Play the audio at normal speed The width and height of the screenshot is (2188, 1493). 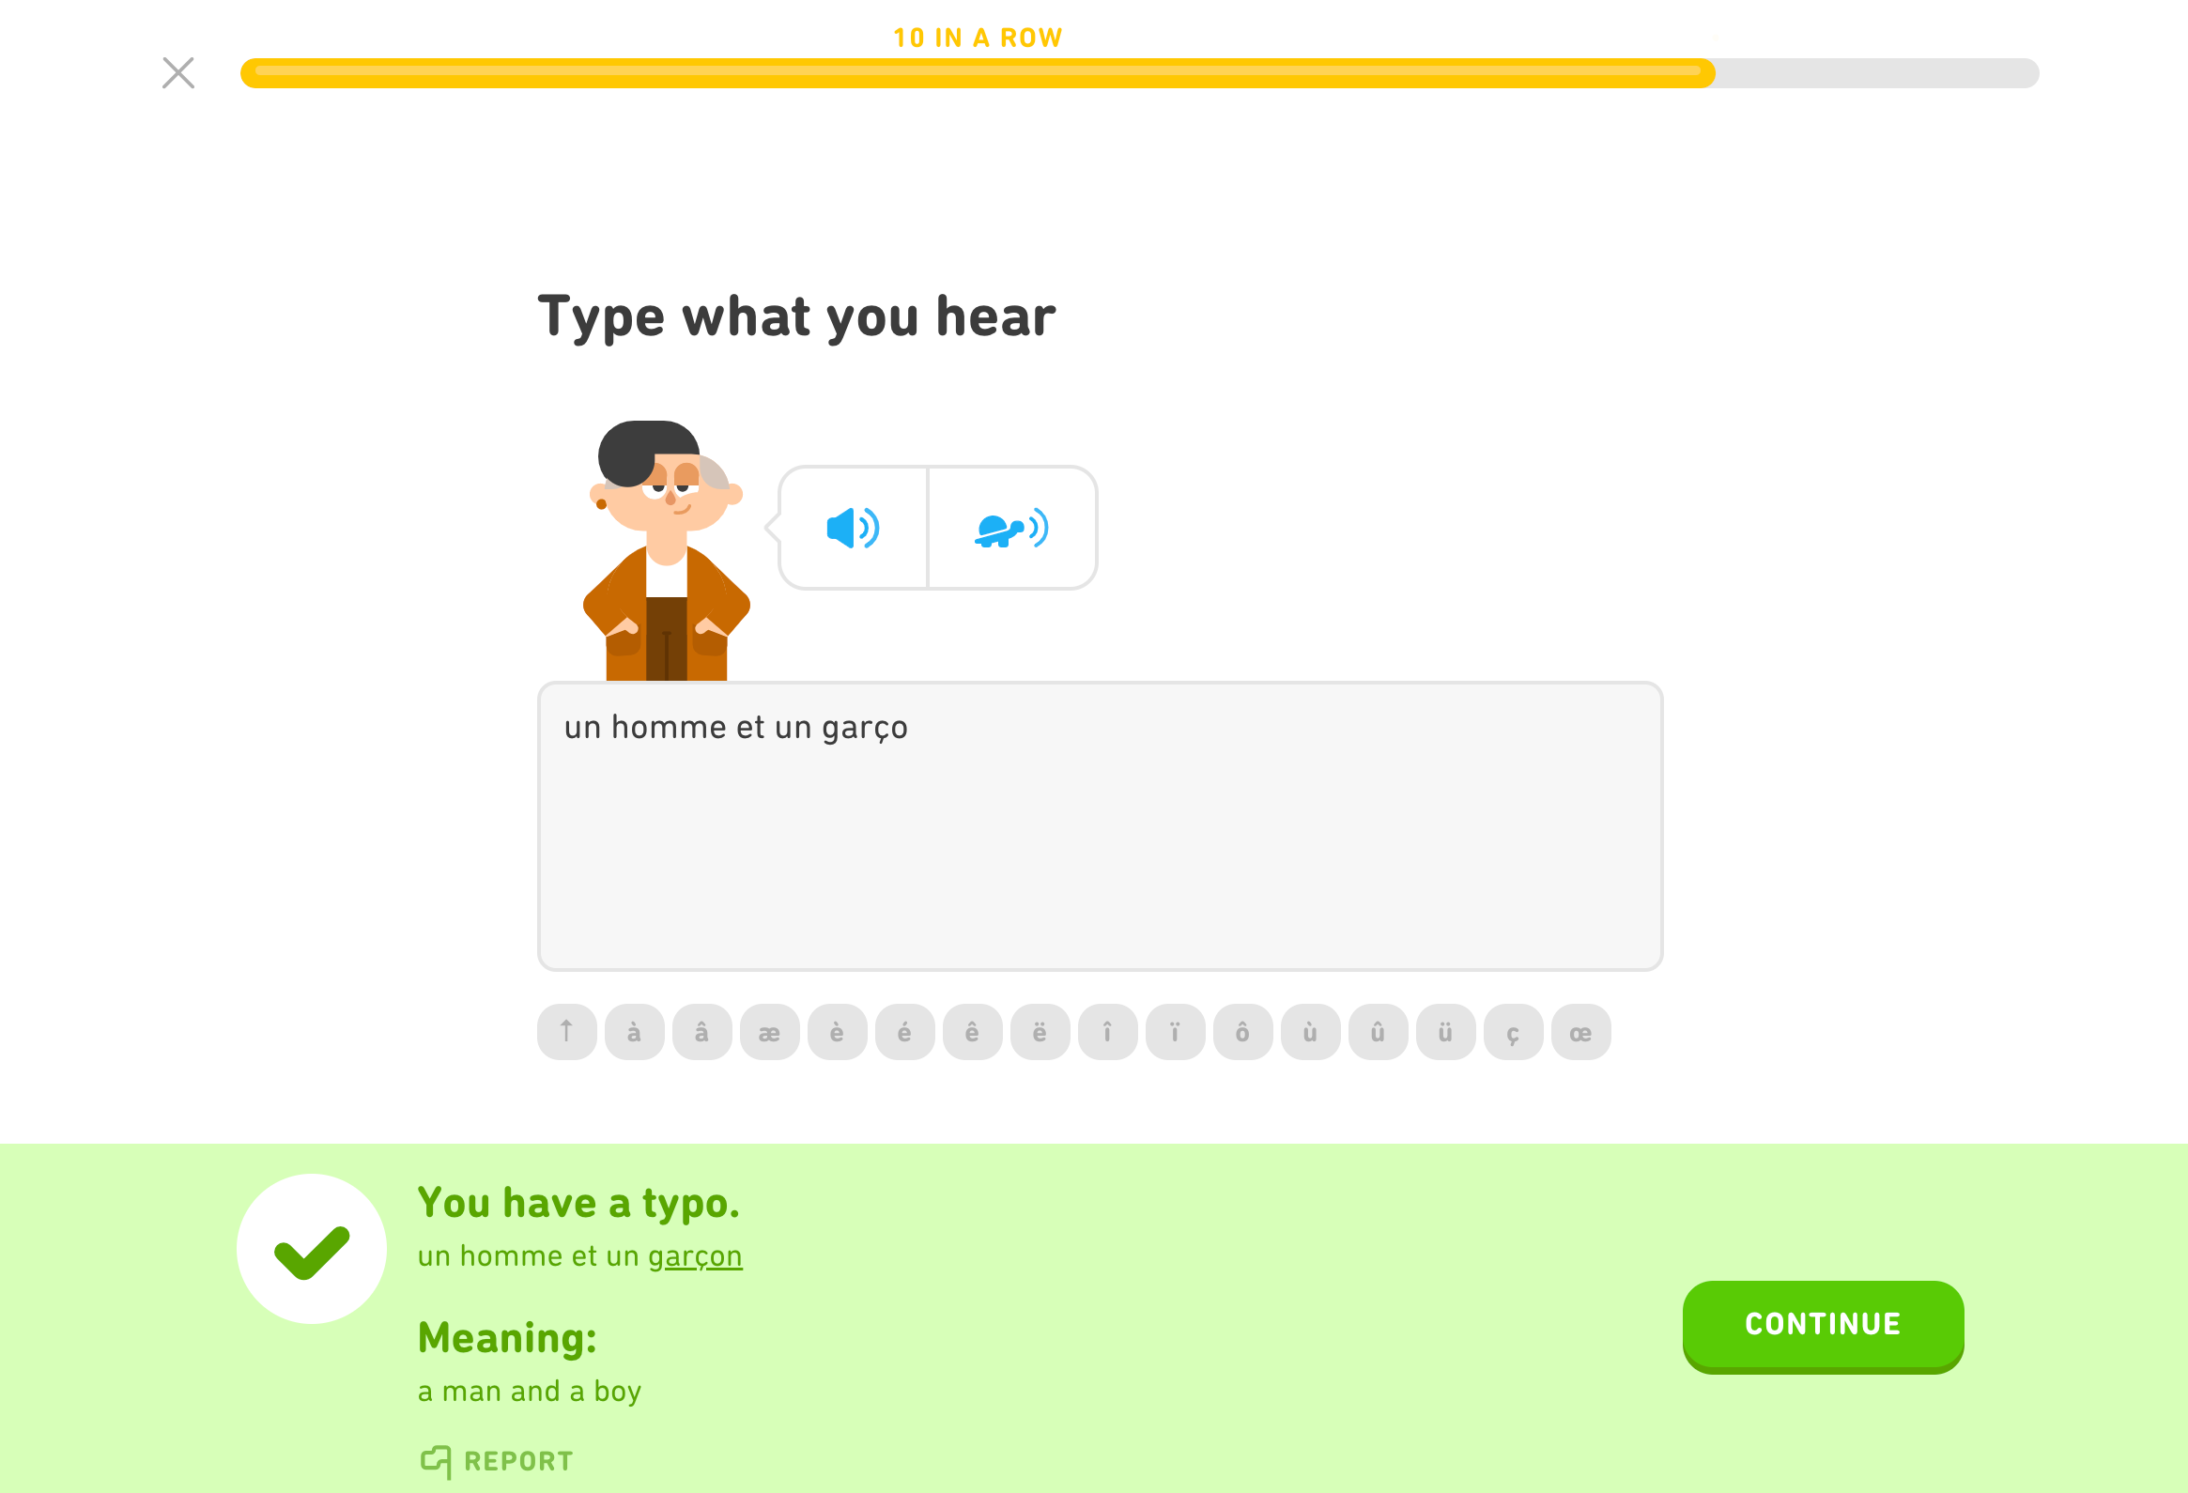click(853, 528)
